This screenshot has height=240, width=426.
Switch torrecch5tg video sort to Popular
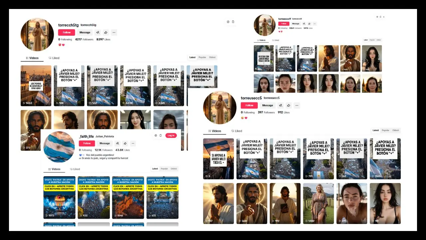pyautogui.click(x=202, y=57)
